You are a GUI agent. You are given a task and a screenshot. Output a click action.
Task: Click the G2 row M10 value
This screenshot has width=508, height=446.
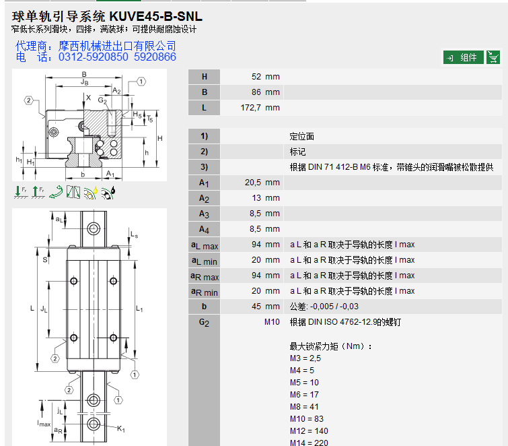click(x=272, y=322)
